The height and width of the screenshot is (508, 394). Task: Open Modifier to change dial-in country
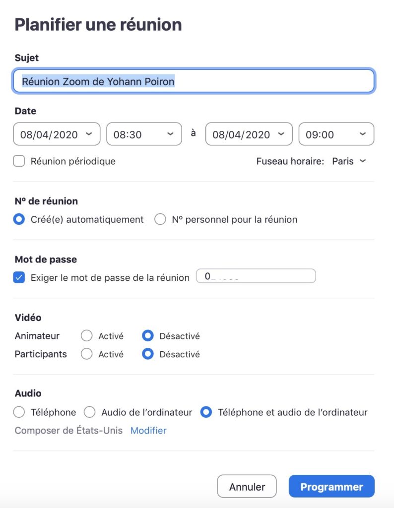click(x=148, y=431)
